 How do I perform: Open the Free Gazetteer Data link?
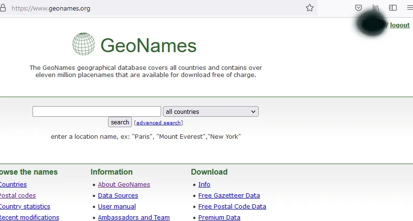pos(229,196)
